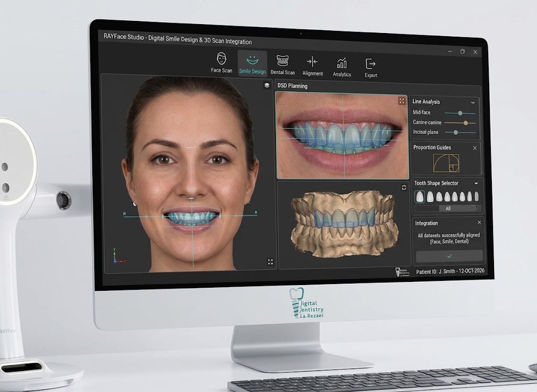Collapse the Line Analysis panel
This screenshot has height=392, width=537.
[473, 102]
